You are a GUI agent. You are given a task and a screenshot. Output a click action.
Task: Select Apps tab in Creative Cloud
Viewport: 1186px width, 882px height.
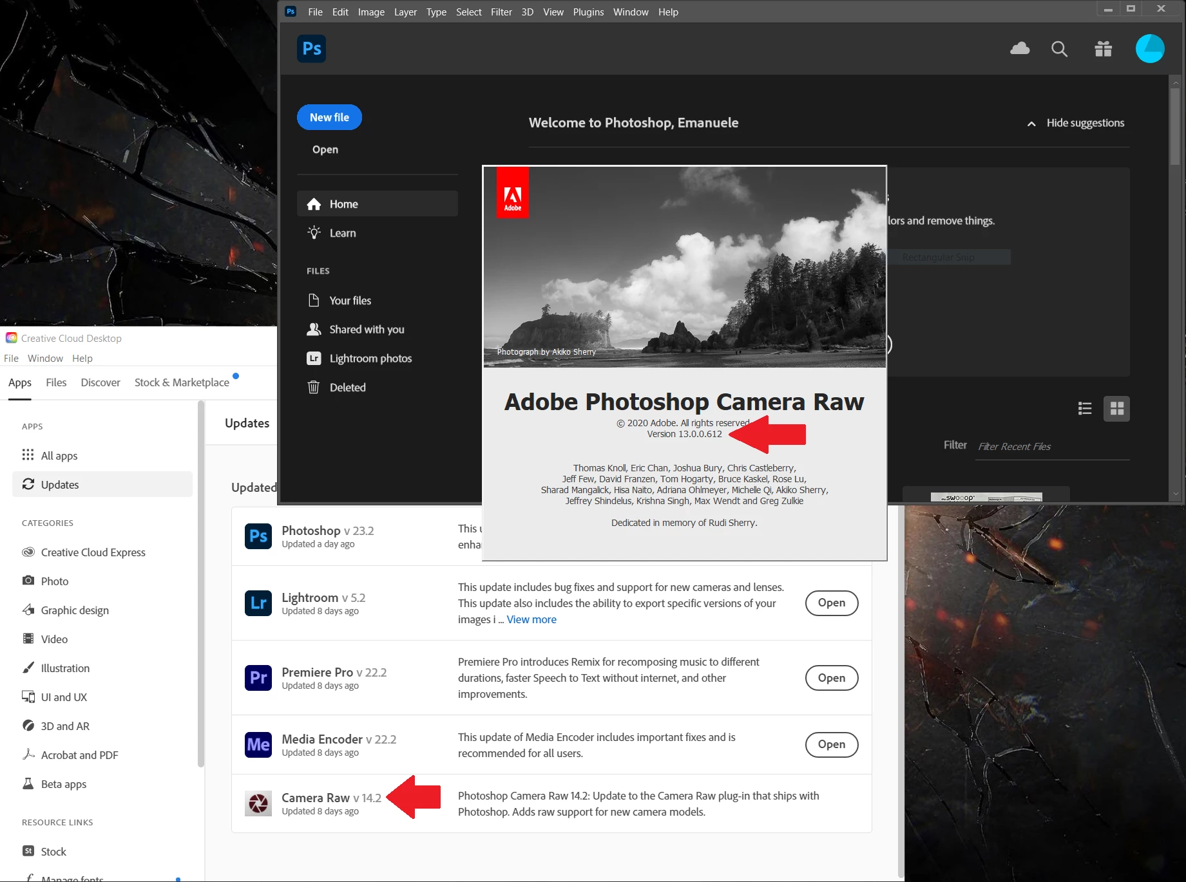point(20,382)
